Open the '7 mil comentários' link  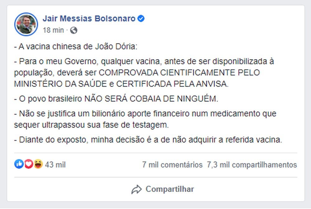(x=172, y=165)
